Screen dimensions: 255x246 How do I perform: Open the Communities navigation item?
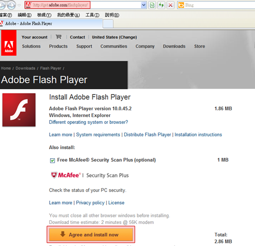(x=114, y=46)
